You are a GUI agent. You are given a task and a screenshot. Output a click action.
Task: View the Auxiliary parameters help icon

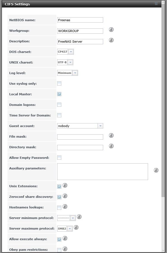click(156, 170)
